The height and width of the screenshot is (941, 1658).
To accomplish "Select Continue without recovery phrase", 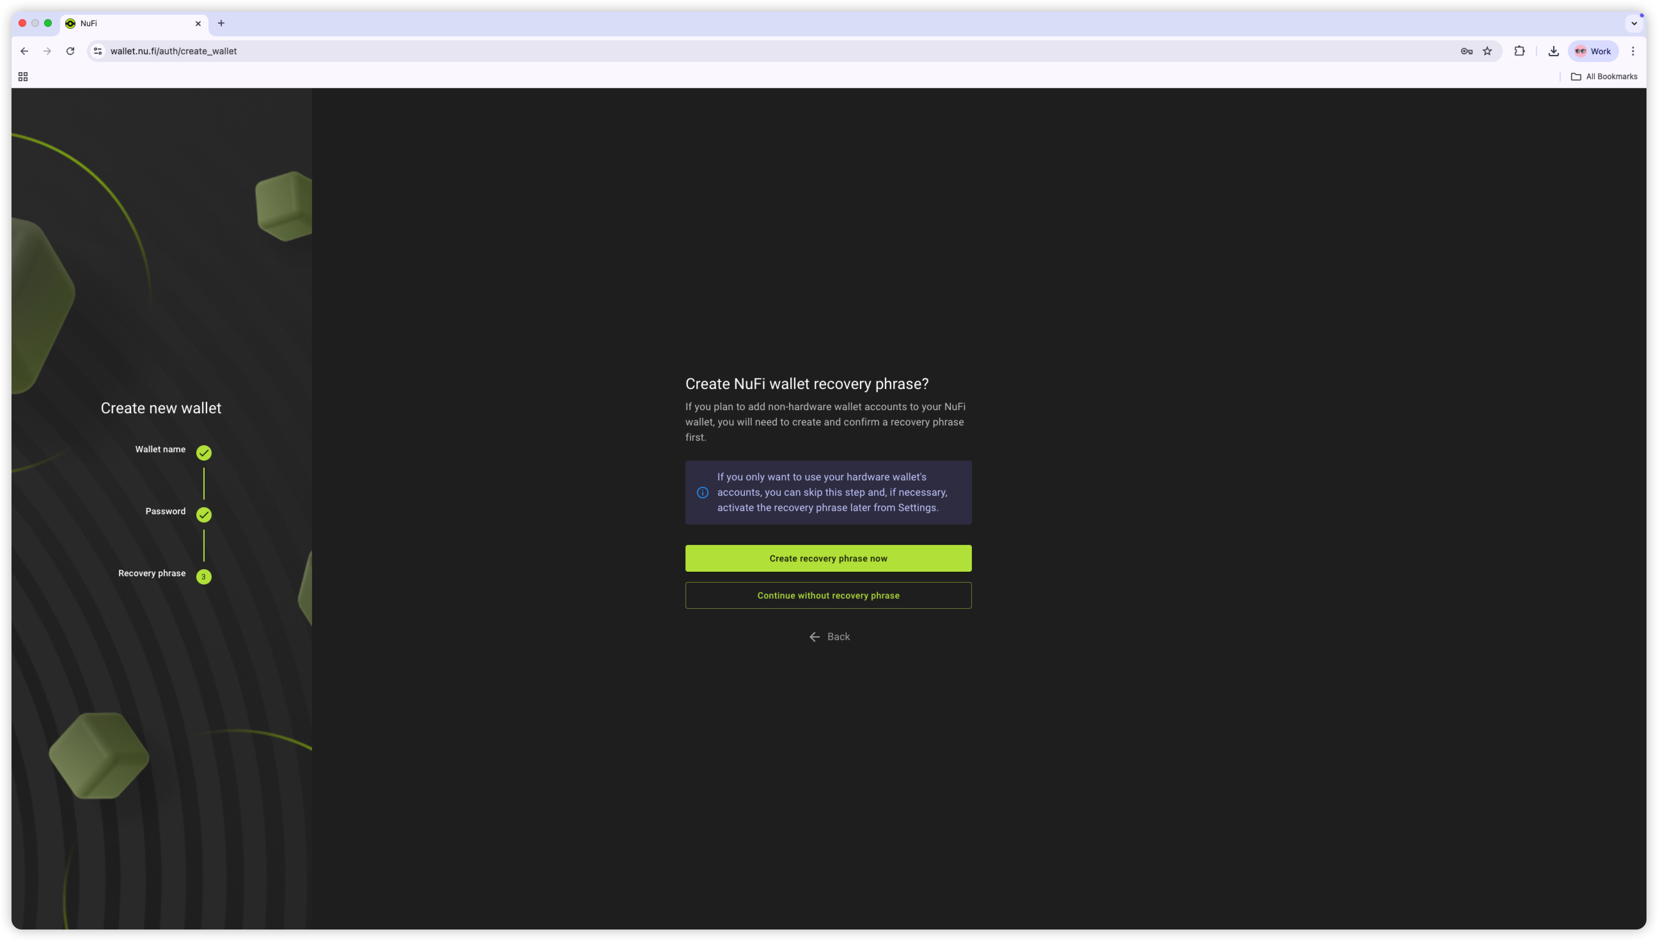I will 828,595.
